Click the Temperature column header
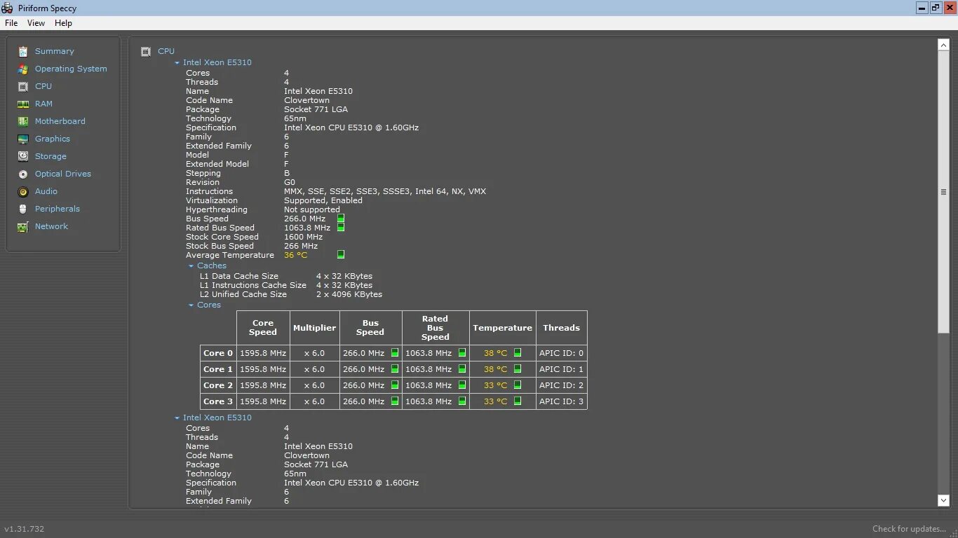Image resolution: width=958 pixels, height=538 pixels. click(502, 327)
